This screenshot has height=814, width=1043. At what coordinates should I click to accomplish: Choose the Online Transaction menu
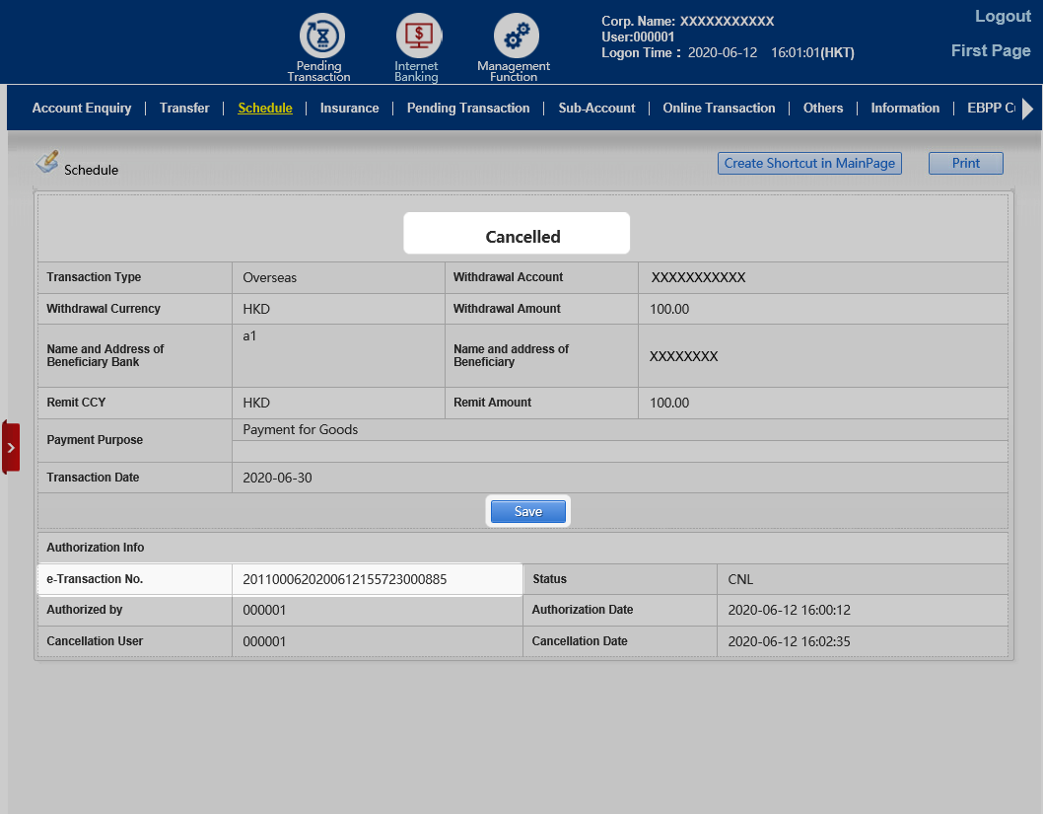click(719, 109)
